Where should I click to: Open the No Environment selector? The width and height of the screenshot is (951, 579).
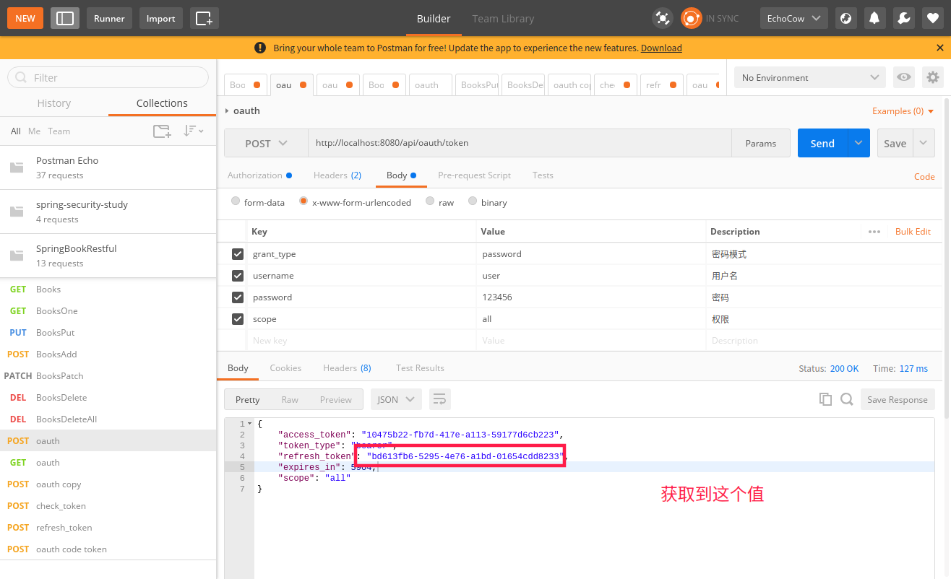pos(809,77)
